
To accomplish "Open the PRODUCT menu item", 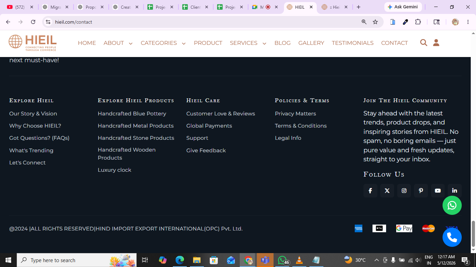I will coord(208,43).
